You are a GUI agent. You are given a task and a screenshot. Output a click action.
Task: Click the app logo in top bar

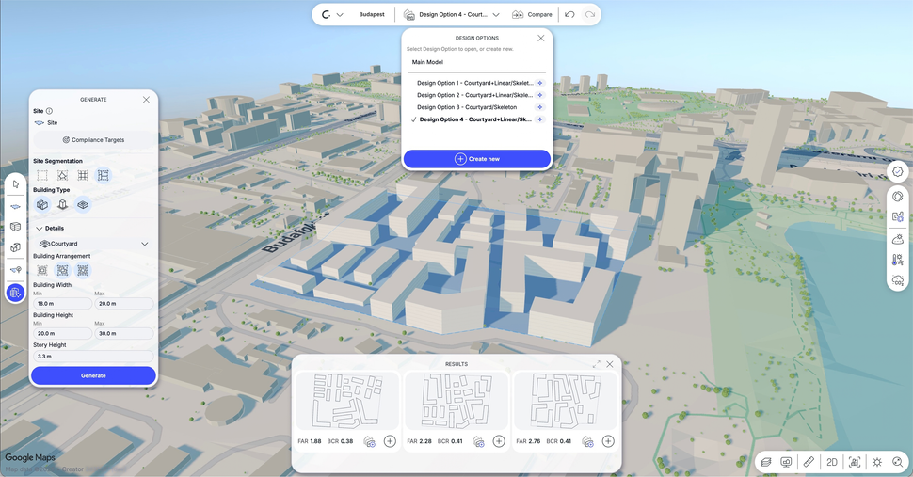pyautogui.click(x=326, y=14)
